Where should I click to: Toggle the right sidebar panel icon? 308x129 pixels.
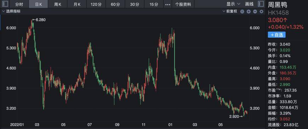pos(261,4)
